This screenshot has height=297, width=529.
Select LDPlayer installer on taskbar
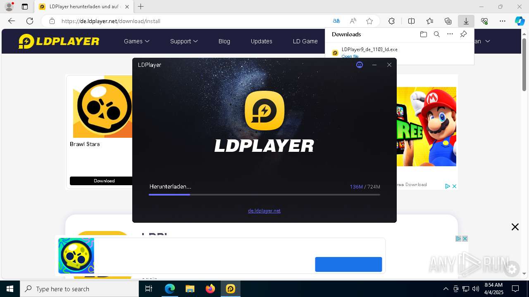click(230, 289)
